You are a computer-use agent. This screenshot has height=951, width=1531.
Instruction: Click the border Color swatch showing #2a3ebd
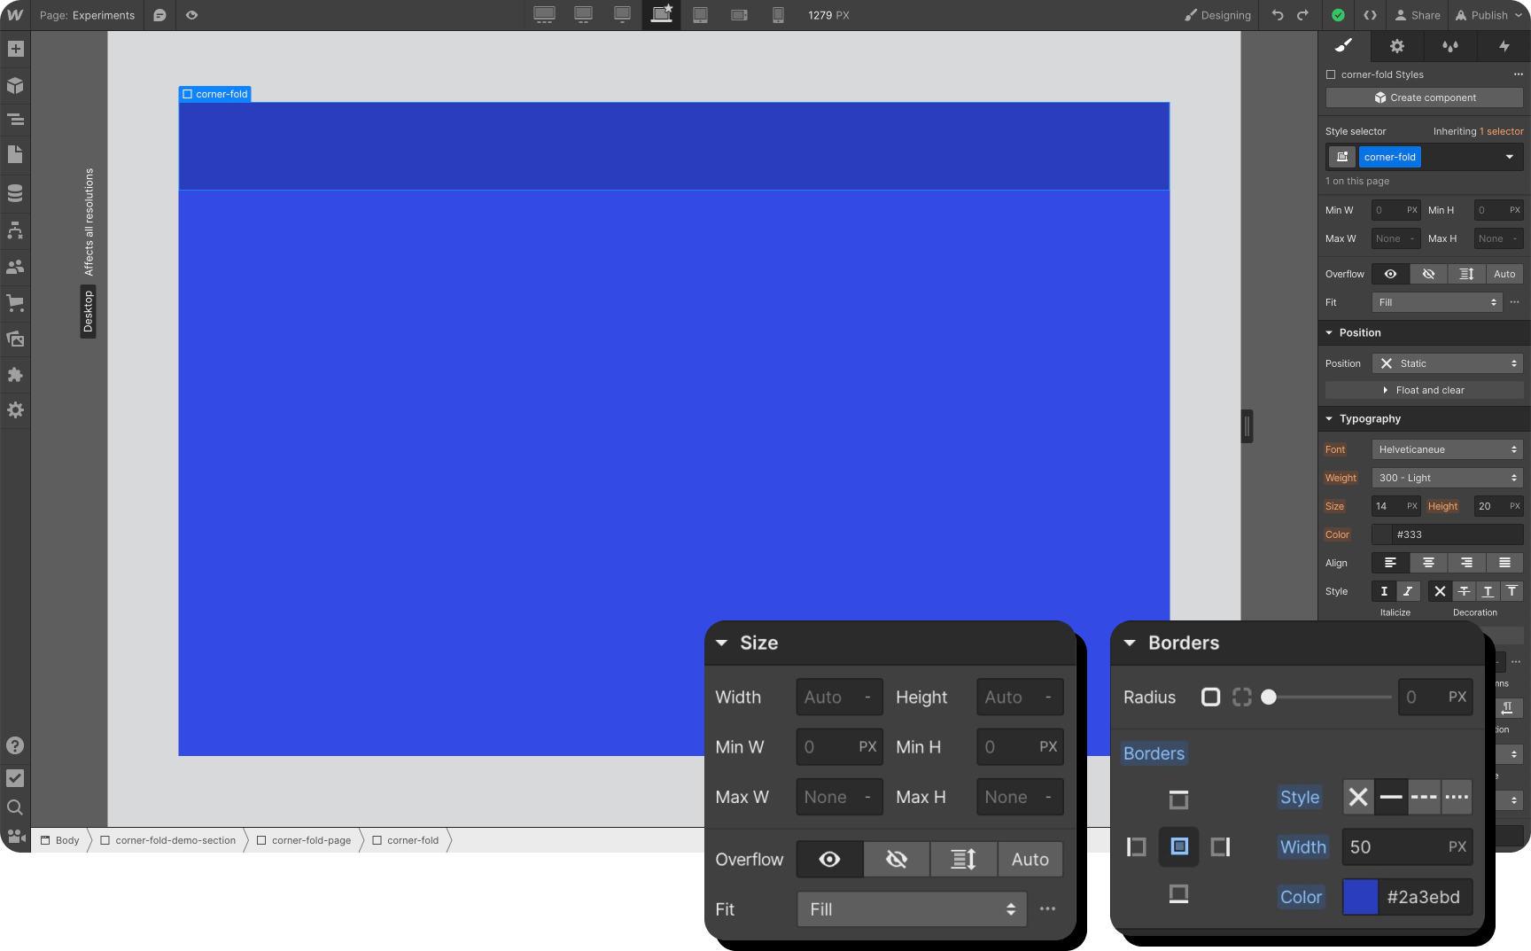pos(1360,897)
